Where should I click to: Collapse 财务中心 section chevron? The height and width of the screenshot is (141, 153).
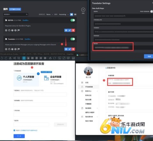pos(97,91)
